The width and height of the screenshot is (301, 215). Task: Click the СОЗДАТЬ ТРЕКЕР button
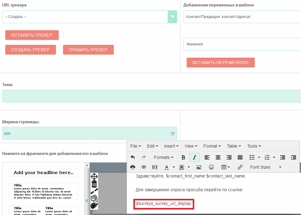point(31,50)
